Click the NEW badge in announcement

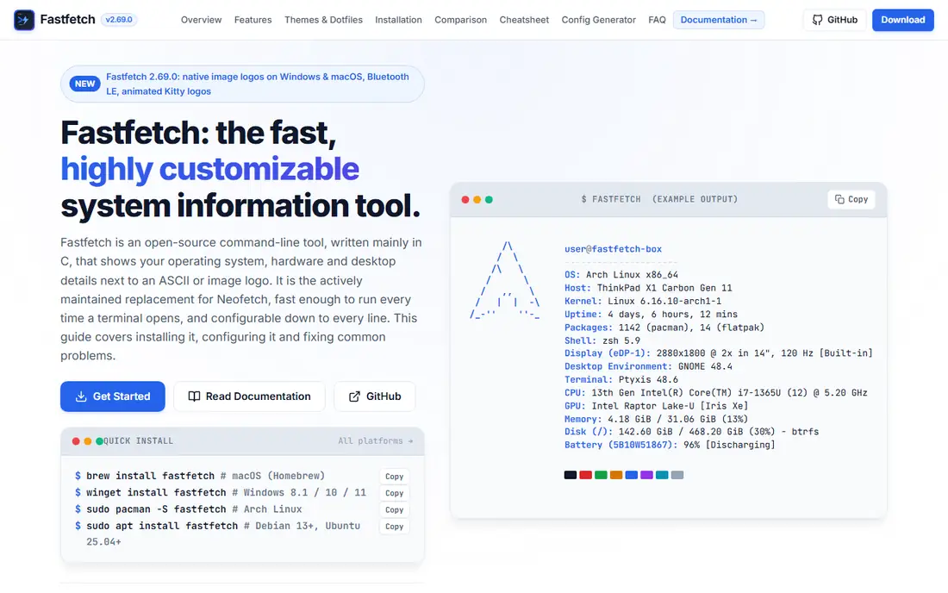(x=84, y=84)
